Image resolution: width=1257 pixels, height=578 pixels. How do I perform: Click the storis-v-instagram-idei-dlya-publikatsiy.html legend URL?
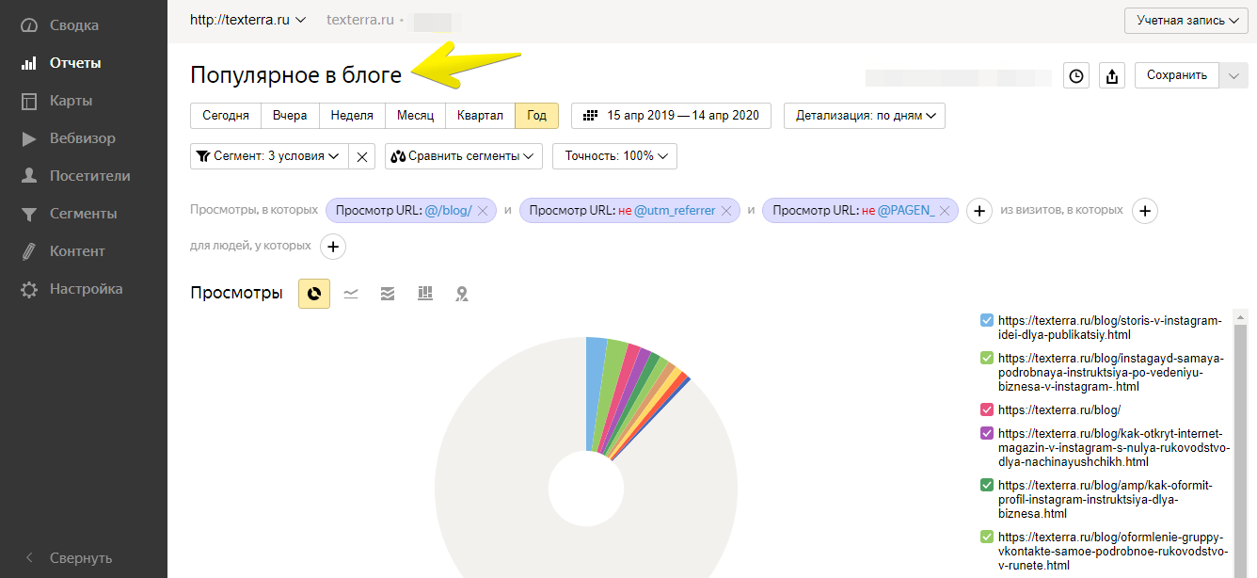(x=1110, y=328)
